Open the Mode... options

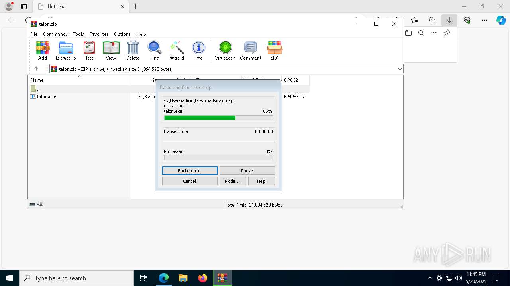(x=232, y=181)
